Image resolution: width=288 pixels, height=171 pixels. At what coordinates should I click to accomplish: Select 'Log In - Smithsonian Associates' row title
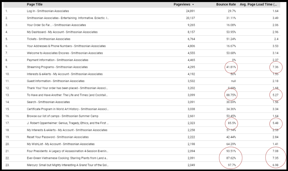tap(48, 11)
